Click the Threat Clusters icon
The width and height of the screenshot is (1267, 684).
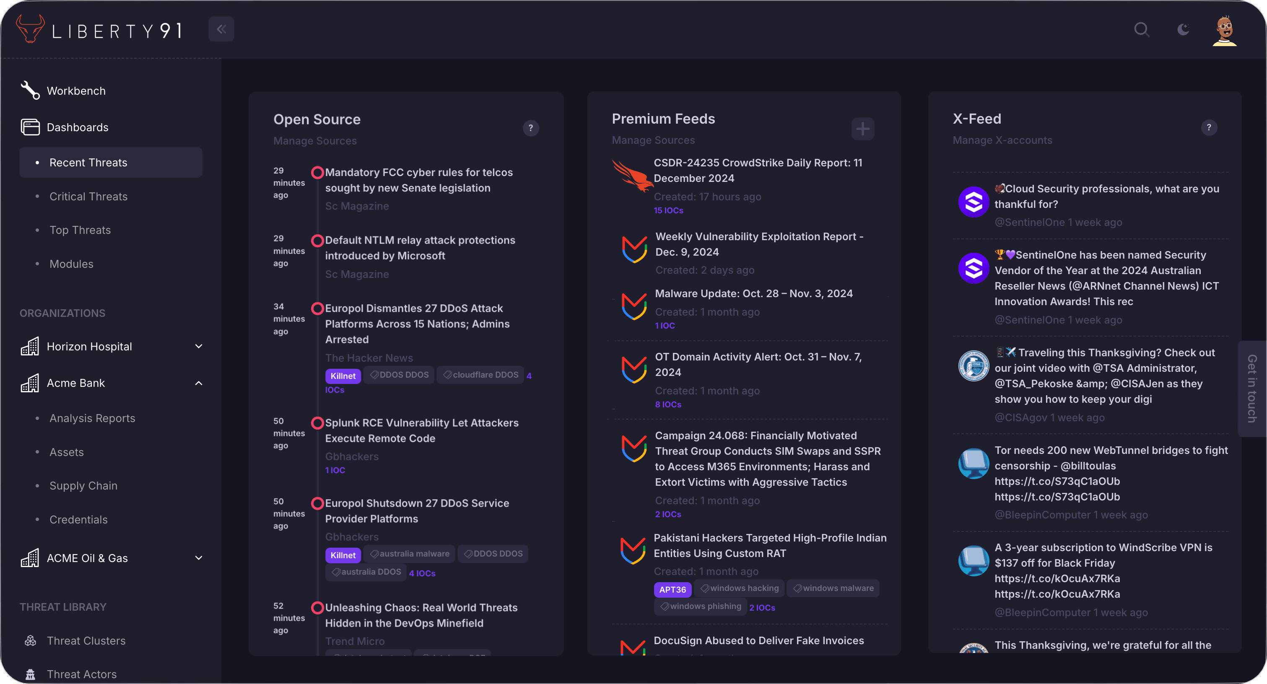click(31, 640)
